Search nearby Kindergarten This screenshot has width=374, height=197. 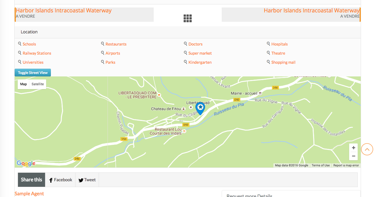pyautogui.click(x=200, y=62)
